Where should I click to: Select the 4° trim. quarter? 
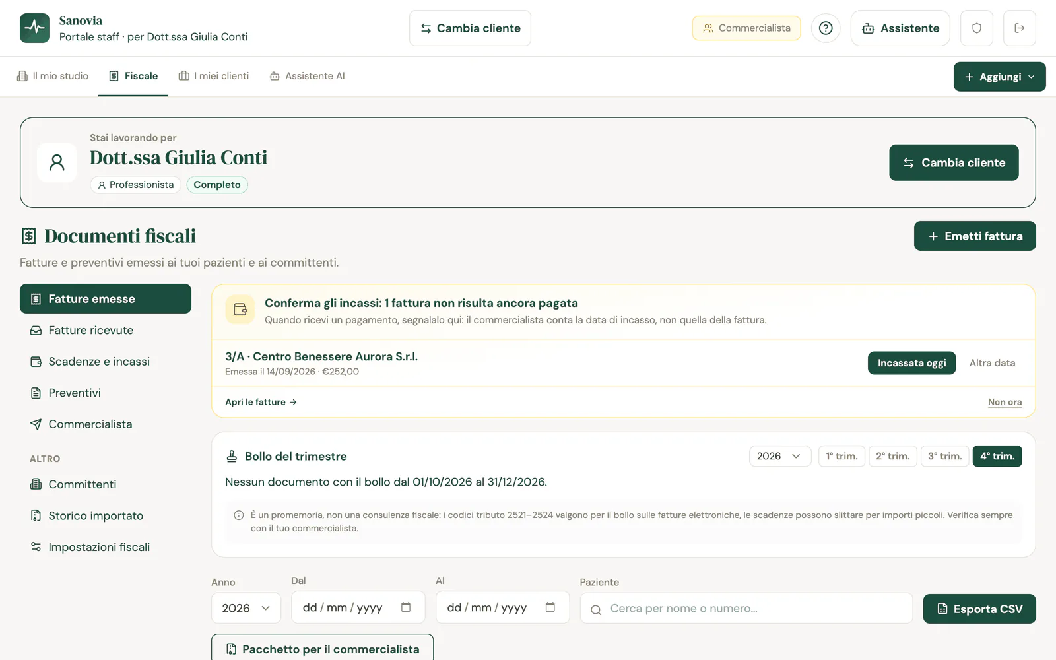[997, 456]
